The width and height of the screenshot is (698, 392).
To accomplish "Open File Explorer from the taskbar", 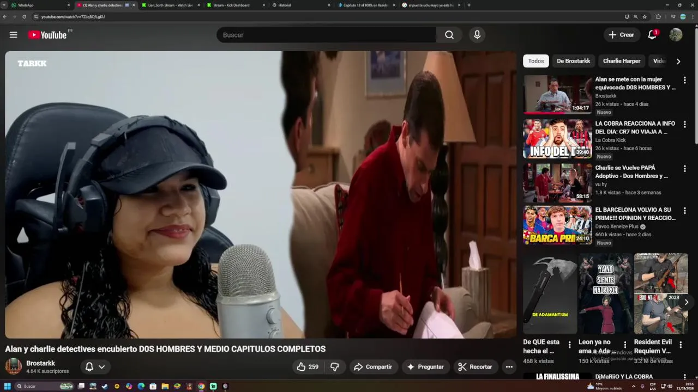I will click(x=165, y=386).
